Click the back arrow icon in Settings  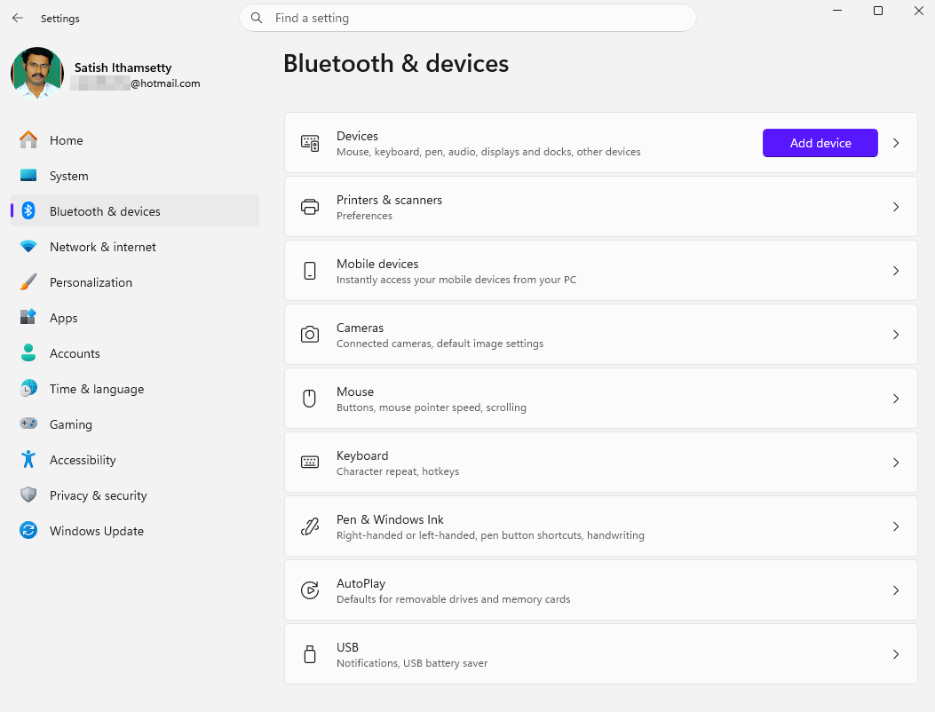coord(18,19)
